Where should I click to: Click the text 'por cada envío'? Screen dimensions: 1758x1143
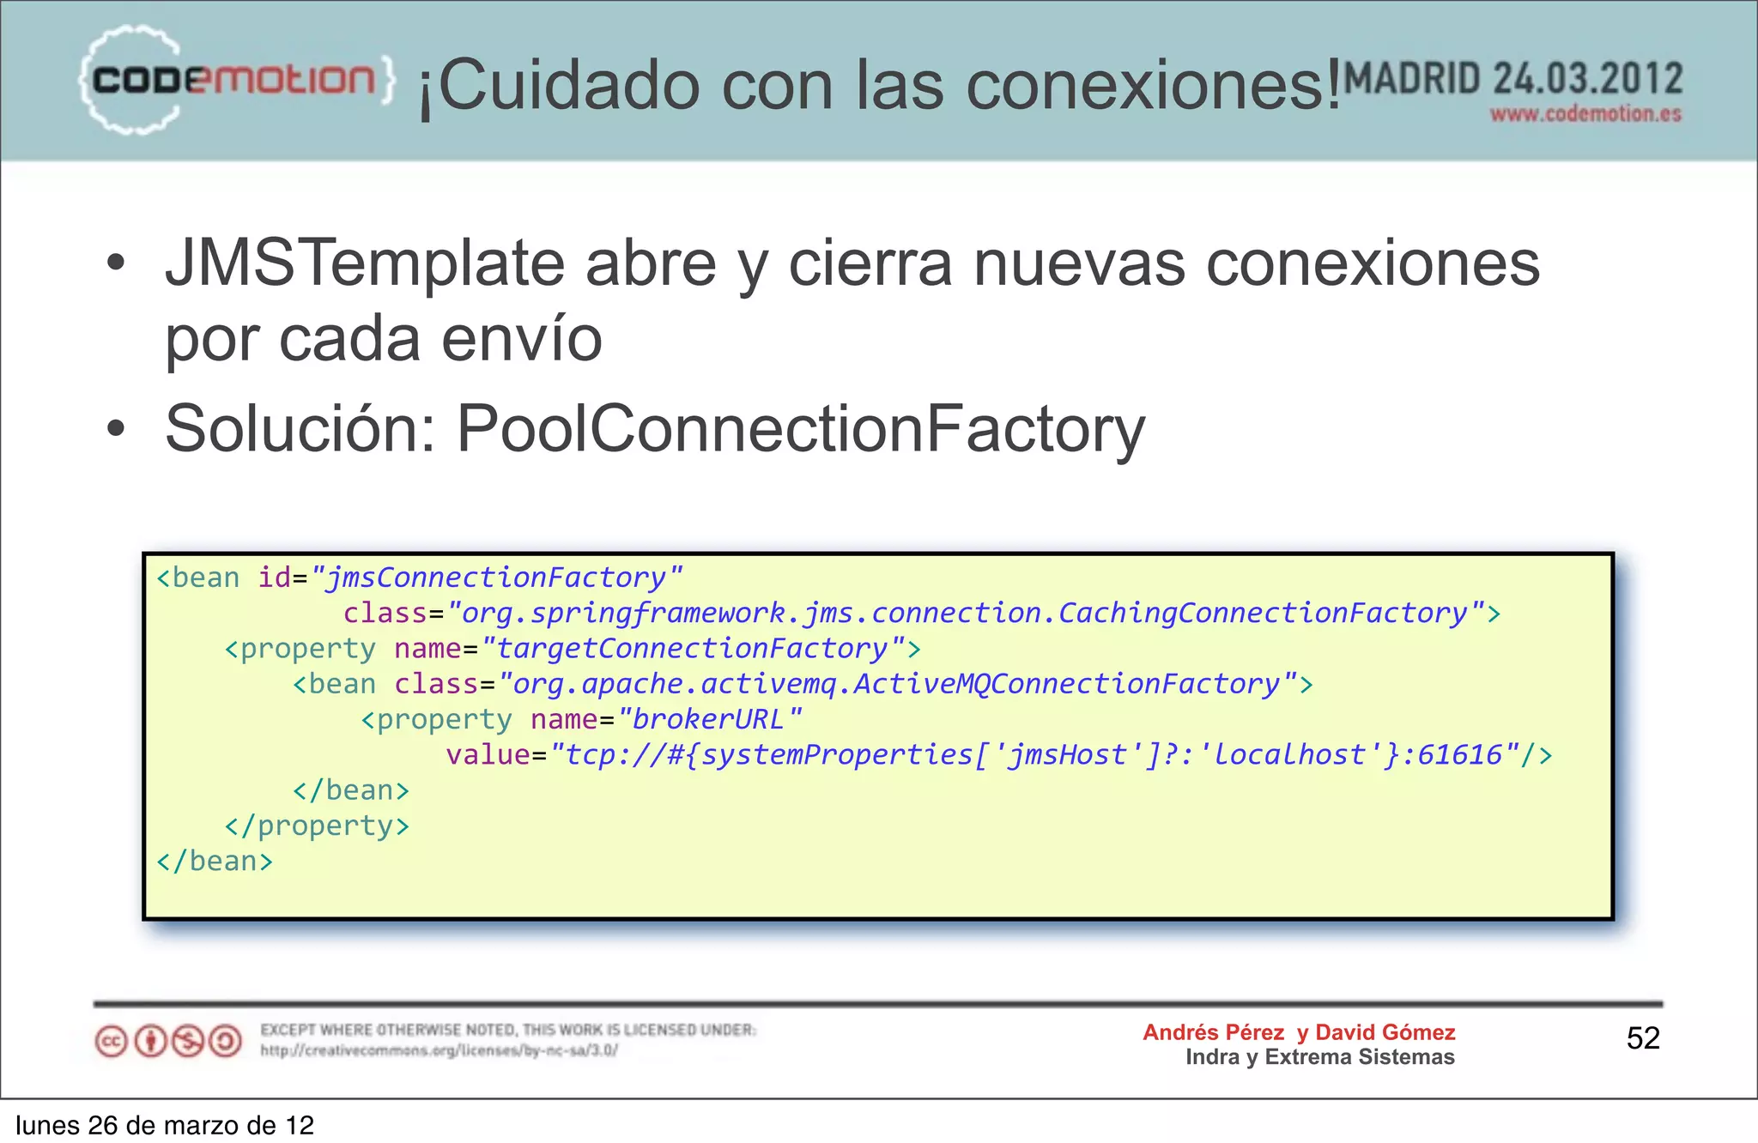pyautogui.click(x=384, y=340)
